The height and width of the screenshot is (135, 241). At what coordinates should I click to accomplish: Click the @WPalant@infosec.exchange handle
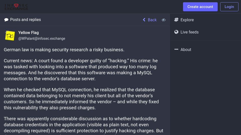pos(42,38)
